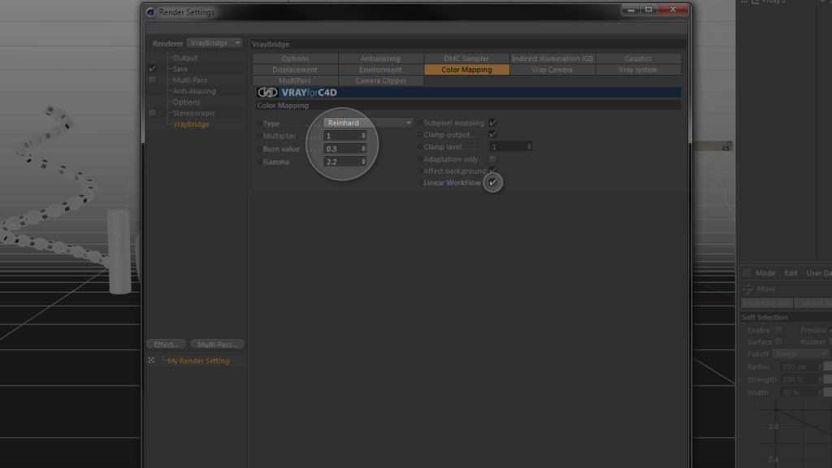The width and height of the screenshot is (832, 468).
Task: Select Output in the render settings list
Action: pyautogui.click(x=185, y=58)
